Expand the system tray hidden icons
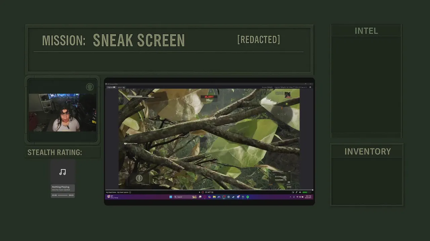Screen dimensions: 430x241 click(290, 197)
